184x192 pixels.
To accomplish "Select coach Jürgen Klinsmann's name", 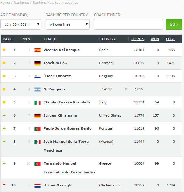I will click(60, 115).
